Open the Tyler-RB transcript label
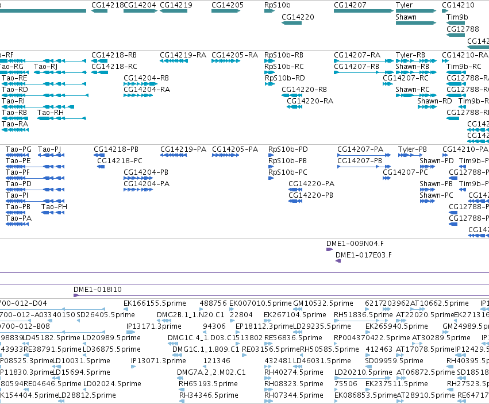 coord(410,55)
